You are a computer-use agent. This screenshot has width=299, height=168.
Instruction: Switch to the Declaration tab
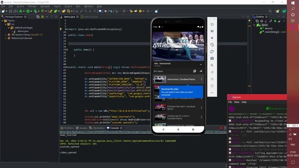click(x=97, y=128)
